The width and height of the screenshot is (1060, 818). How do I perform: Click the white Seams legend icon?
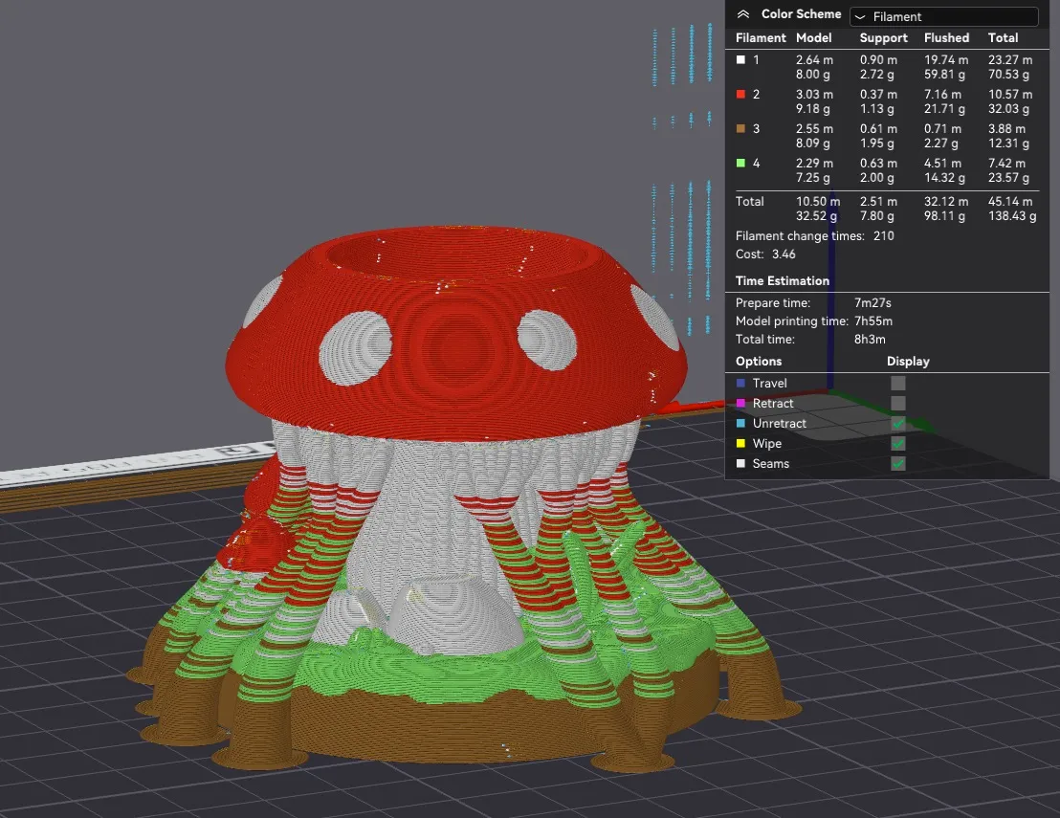(740, 464)
